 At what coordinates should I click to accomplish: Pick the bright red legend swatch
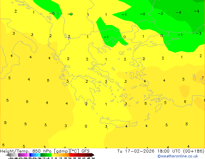coord(70,155)
